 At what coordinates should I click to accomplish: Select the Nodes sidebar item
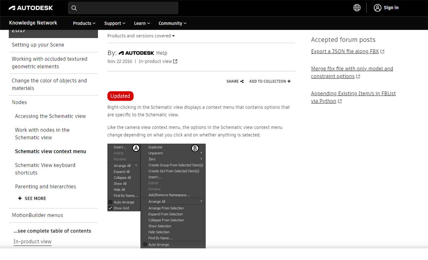click(x=19, y=102)
